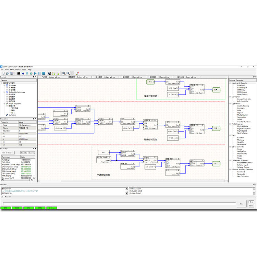The height and width of the screenshot is (274, 257).
Task: Click the Zoom out magnifier icon
Action: pyautogui.click(x=68, y=73)
